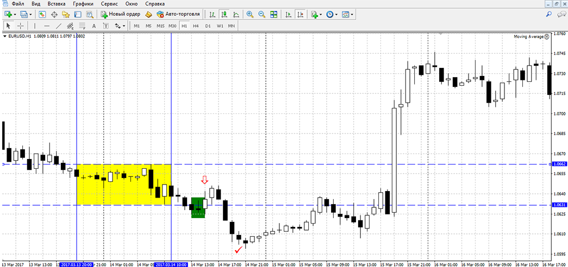The width and height of the screenshot is (568, 267).
Task: Open the Сервис menu
Action: click(109, 4)
